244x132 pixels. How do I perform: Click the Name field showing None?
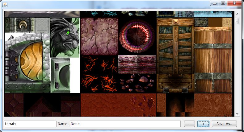pos(125,124)
